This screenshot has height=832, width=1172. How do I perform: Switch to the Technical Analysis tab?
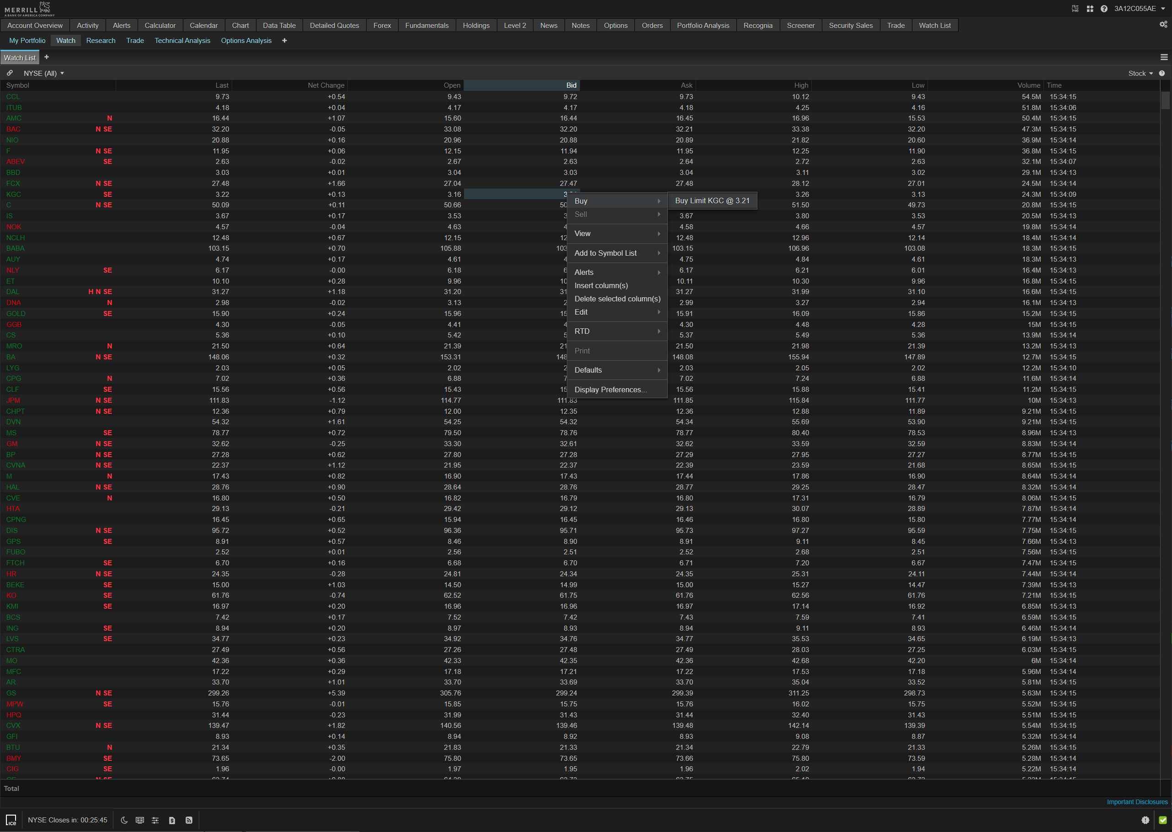(x=182, y=41)
